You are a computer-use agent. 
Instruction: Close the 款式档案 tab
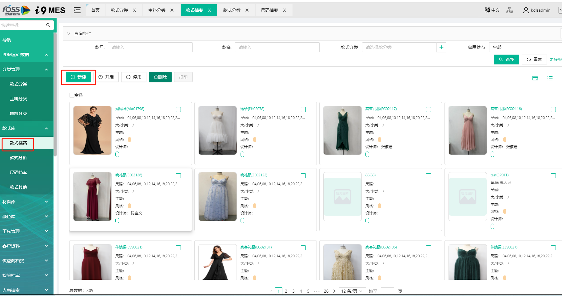point(209,10)
